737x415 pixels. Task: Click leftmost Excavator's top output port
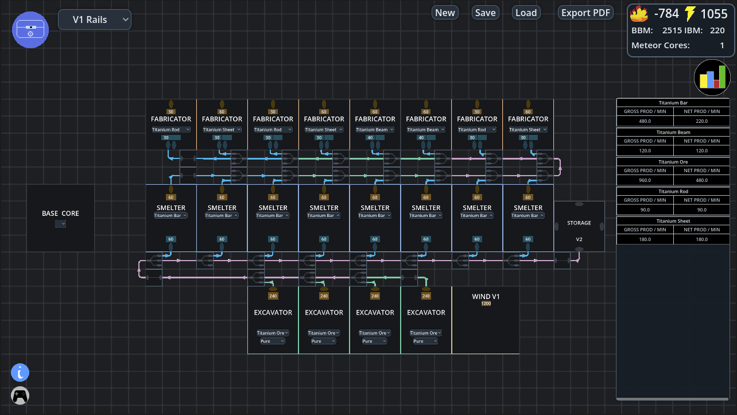[273, 289]
